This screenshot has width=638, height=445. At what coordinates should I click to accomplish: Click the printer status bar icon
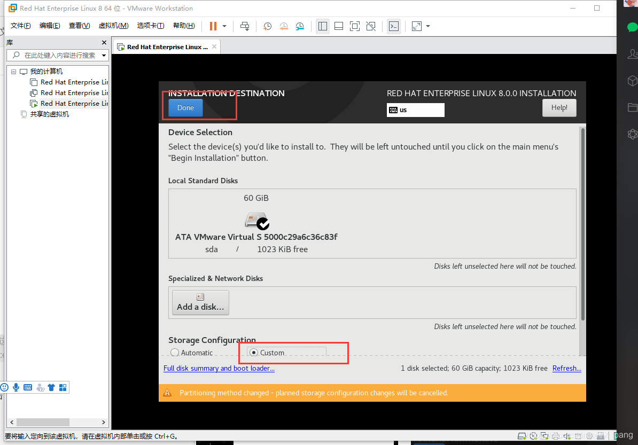[x=555, y=436]
